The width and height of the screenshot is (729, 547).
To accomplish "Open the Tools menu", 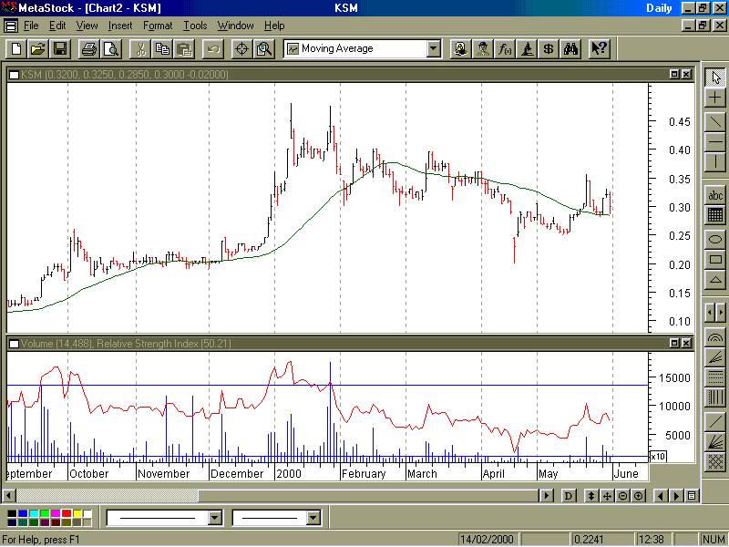I will pos(195,26).
